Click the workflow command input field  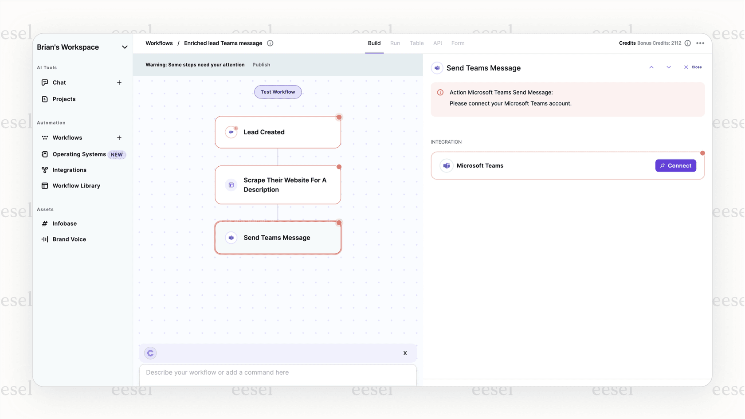[278, 372]
